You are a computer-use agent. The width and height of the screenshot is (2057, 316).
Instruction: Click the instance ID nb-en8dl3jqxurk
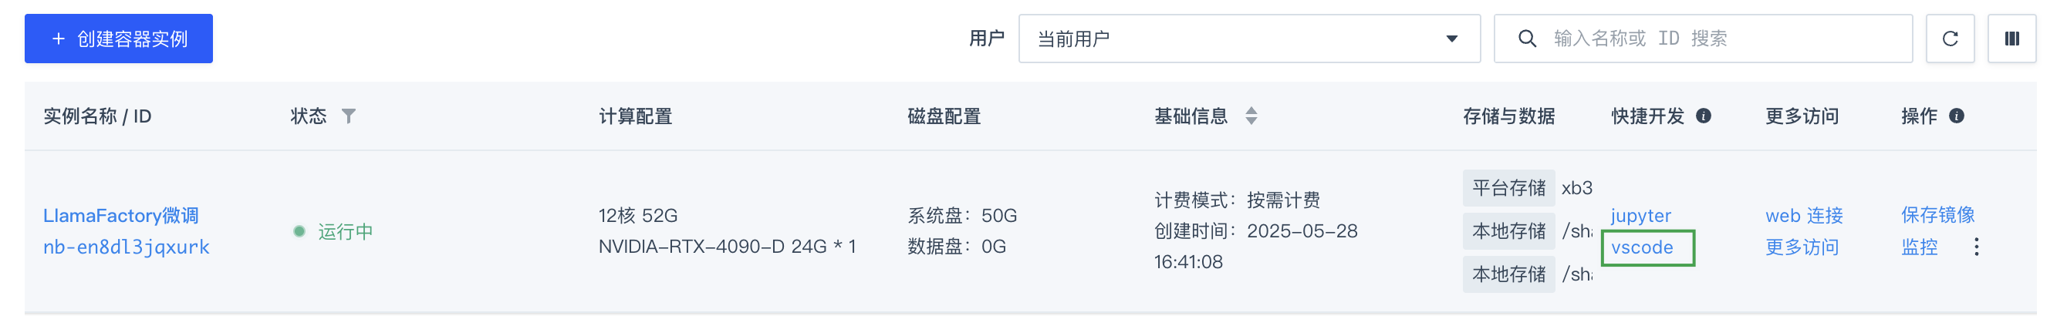point(127,247)
